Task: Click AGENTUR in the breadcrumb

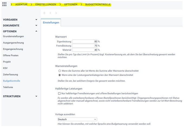Action: click(x=21, y=5)
